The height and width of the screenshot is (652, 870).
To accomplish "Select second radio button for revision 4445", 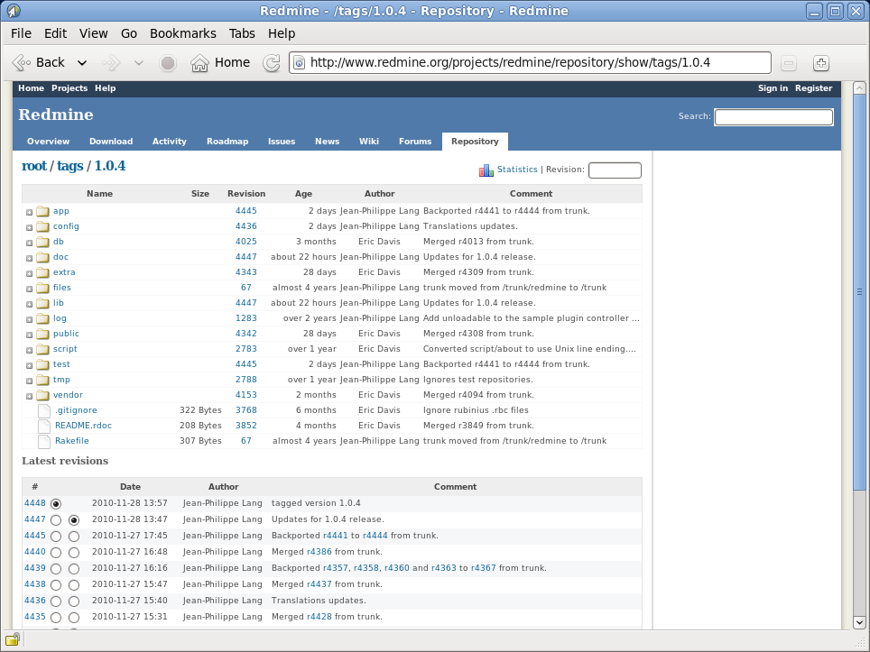I will [x=74, y=537].
